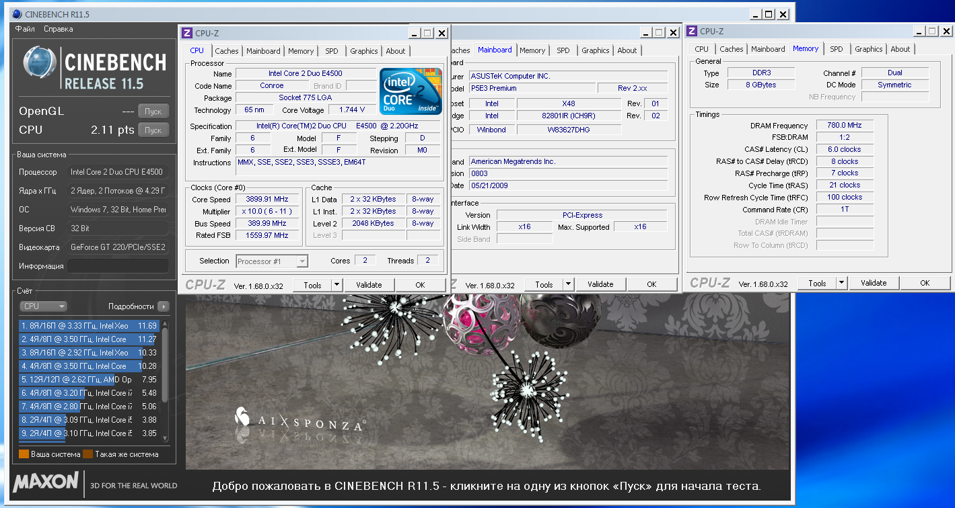The image size is (955, 508).
Task: Select ranking row 9 scoring 3.85
Action: pos(90,433)
